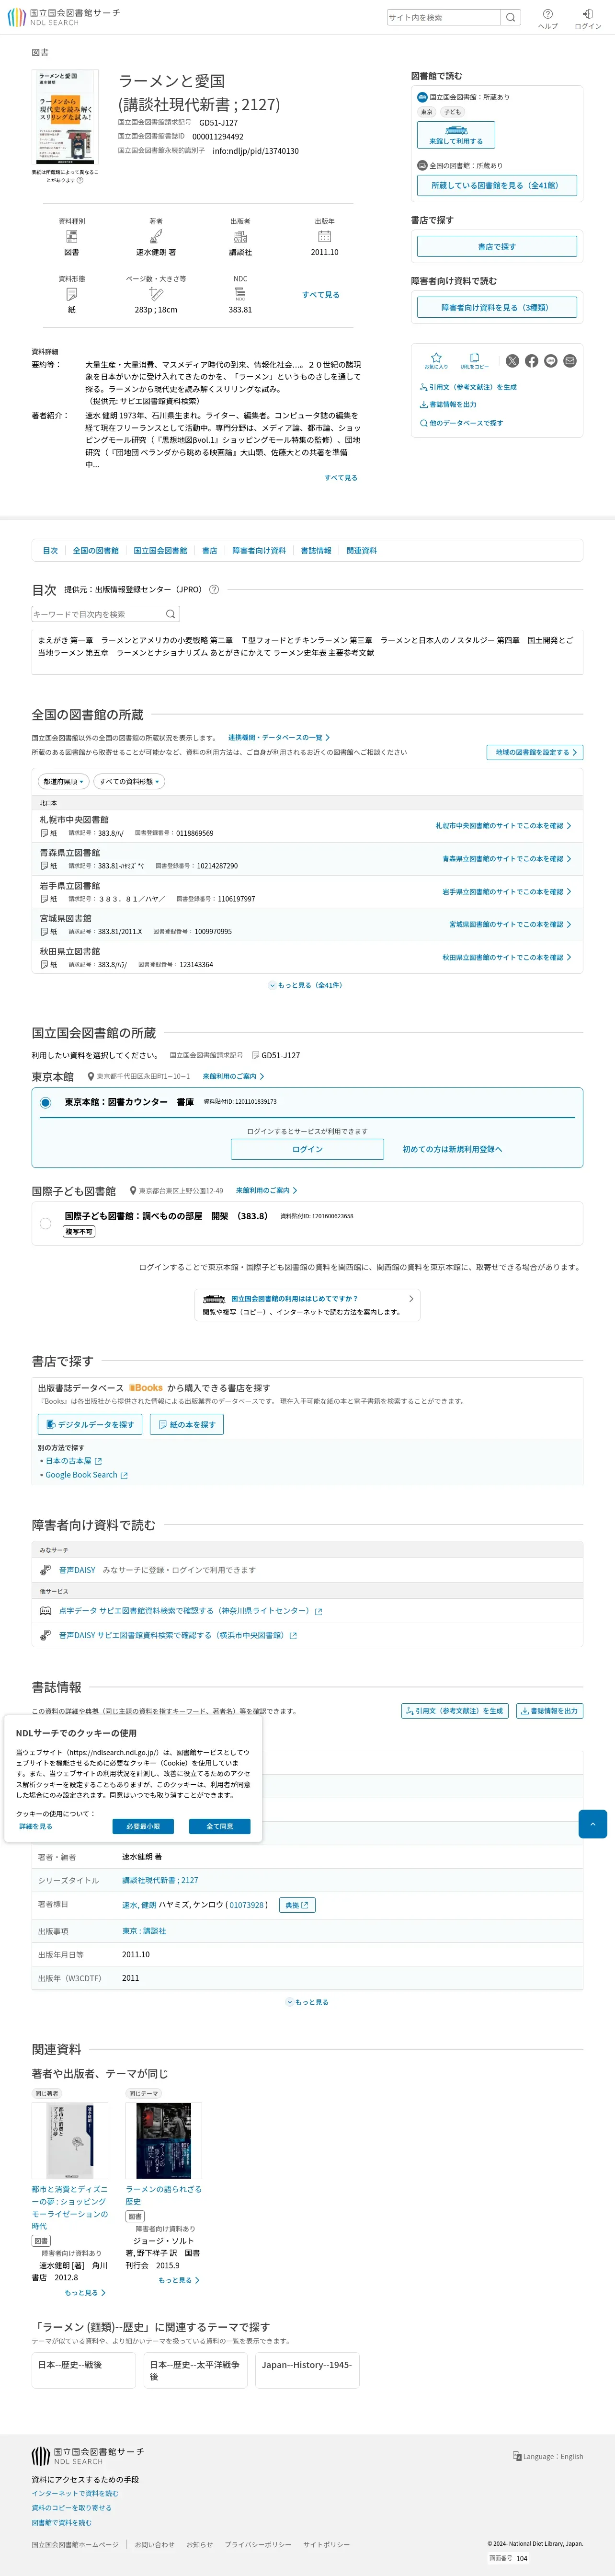Open the Language : English selector
Screen dimensions: 615x2576
pyautogui.click(x=547, y=2456)
